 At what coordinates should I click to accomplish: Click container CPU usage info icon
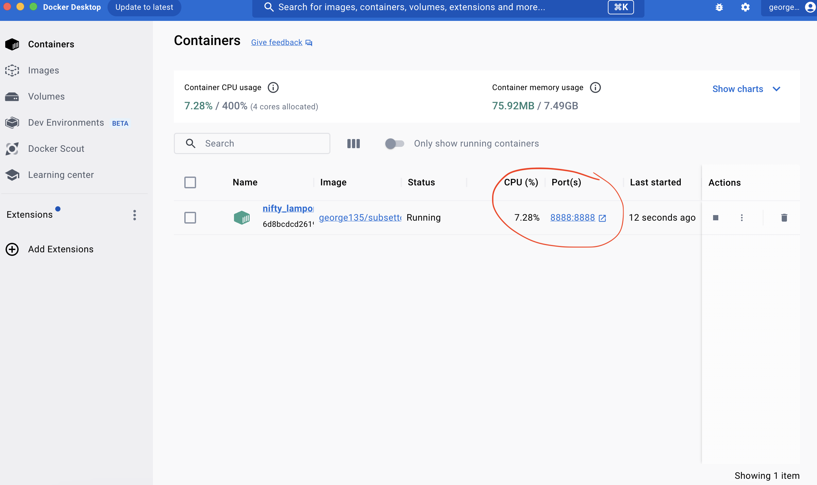tap(273, 87)
